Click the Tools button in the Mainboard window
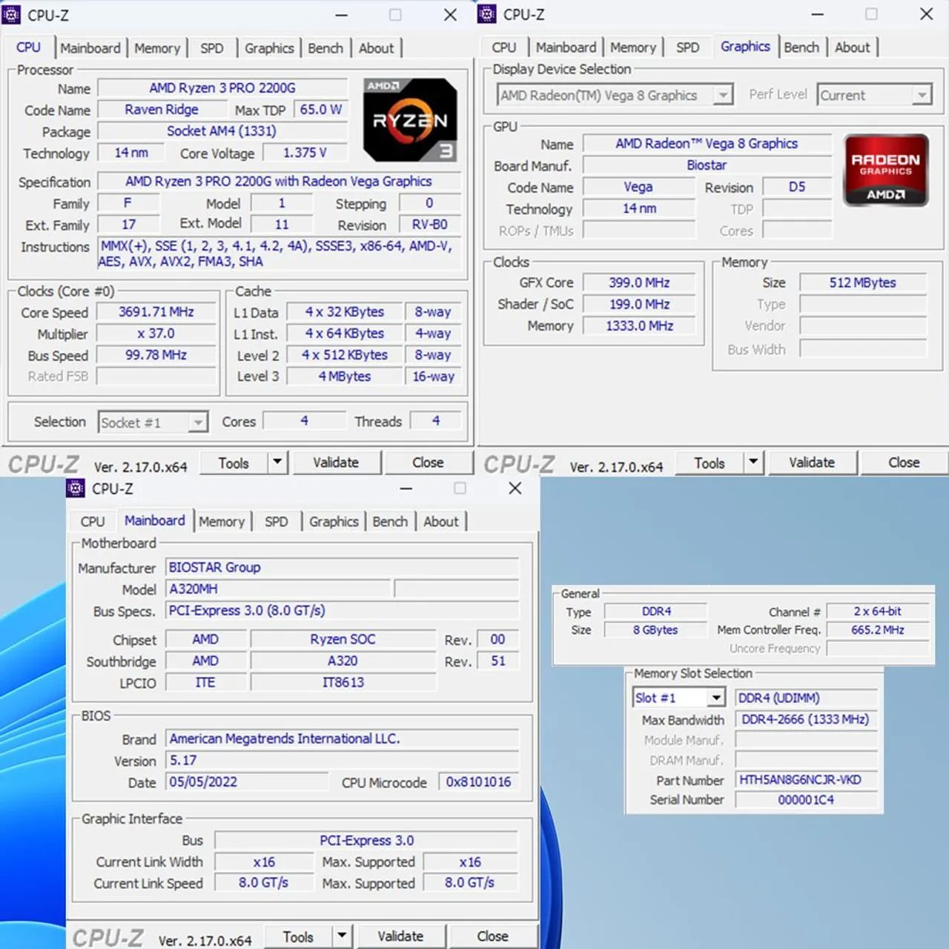This screenshot has width=949, height=949. click(298, 936)
